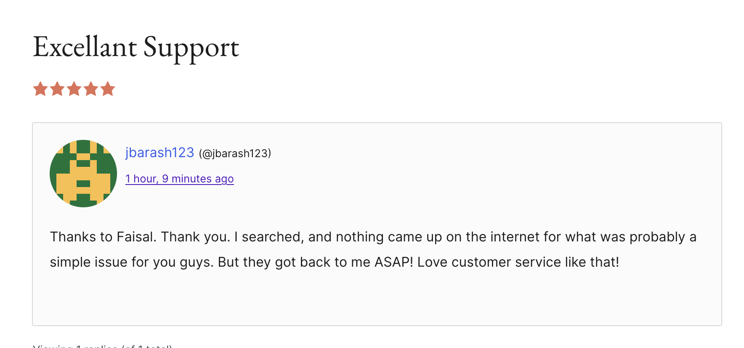Click the word "searched" in the review
The height and width of the screenshot is (348, 744).
(272, 237)
